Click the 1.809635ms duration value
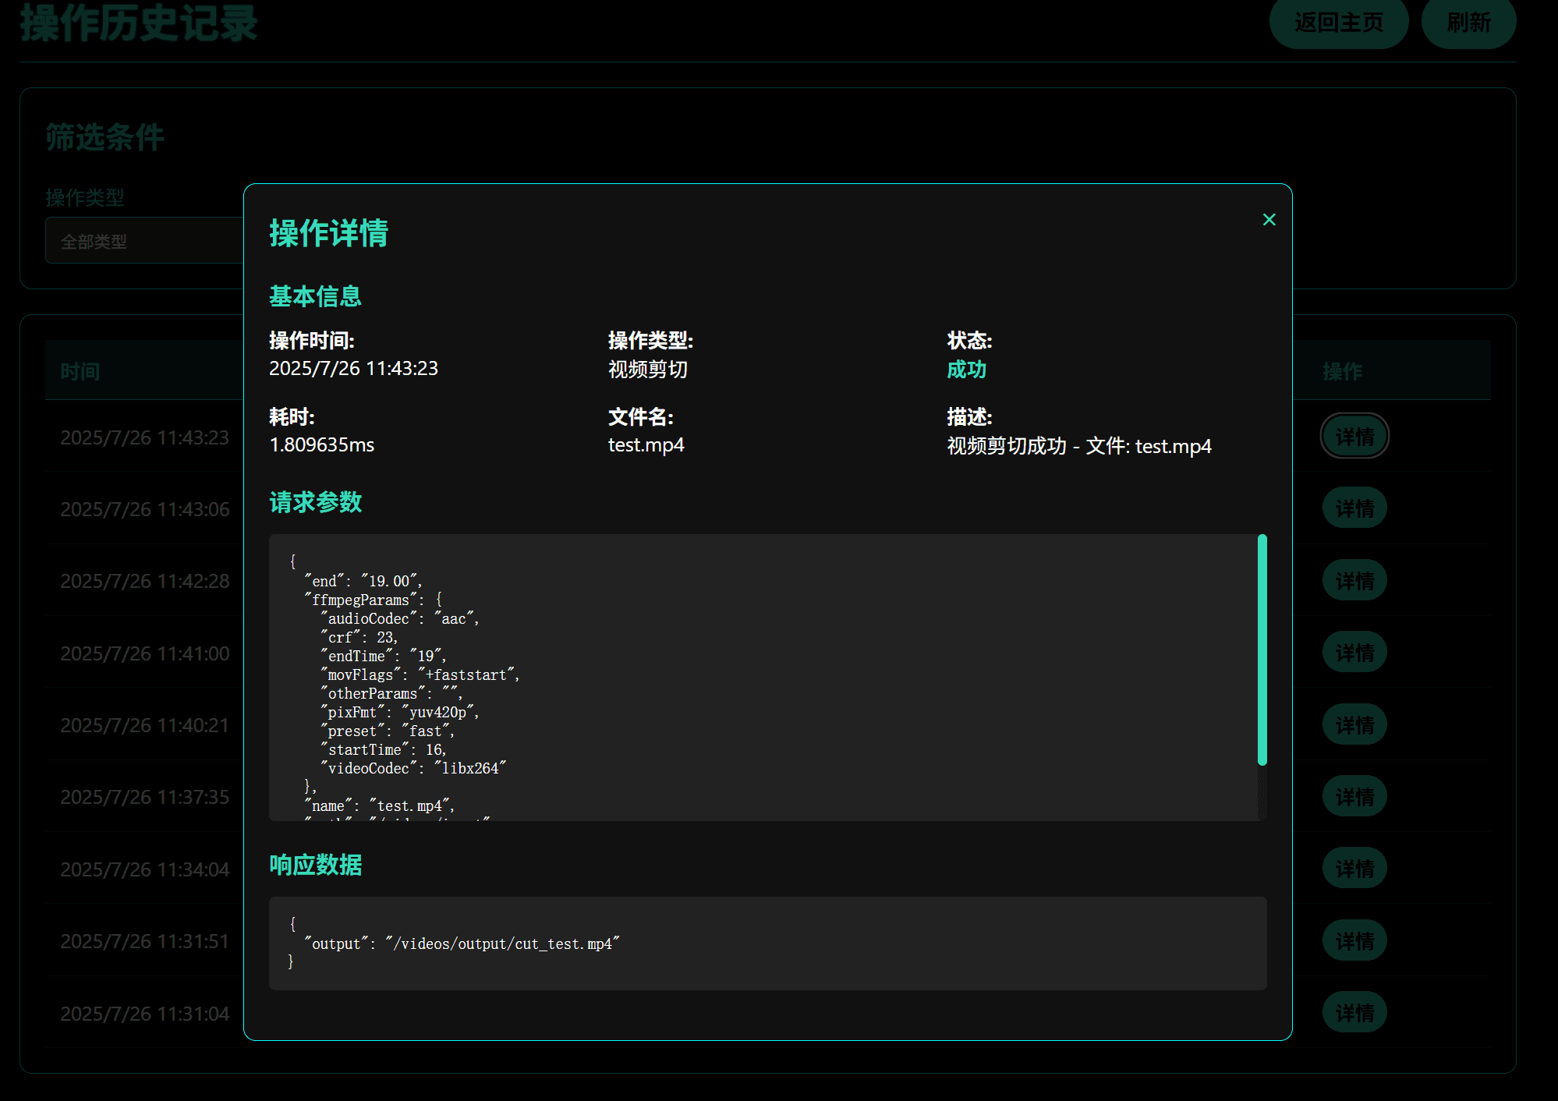This screenshot has width=1558, height=1101. (321, 444)
